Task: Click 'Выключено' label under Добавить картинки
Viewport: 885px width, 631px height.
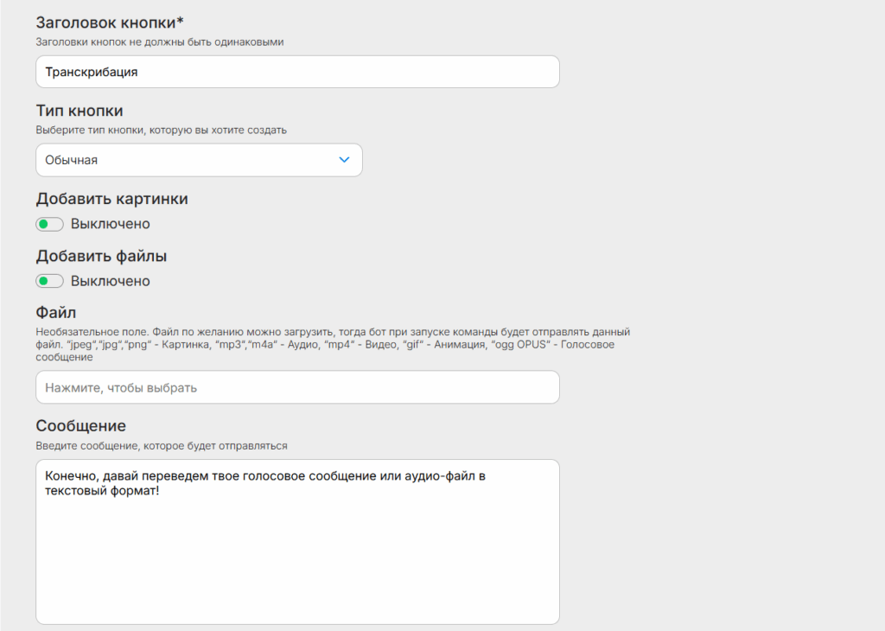Action: click(x=111, y=224)
